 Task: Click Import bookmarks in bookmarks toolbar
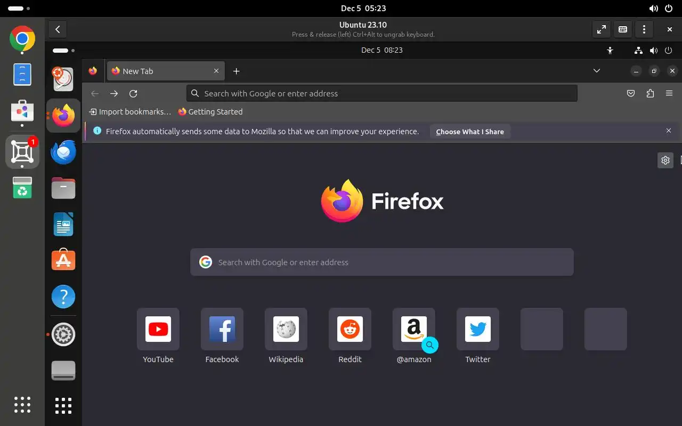pos(130,112)
